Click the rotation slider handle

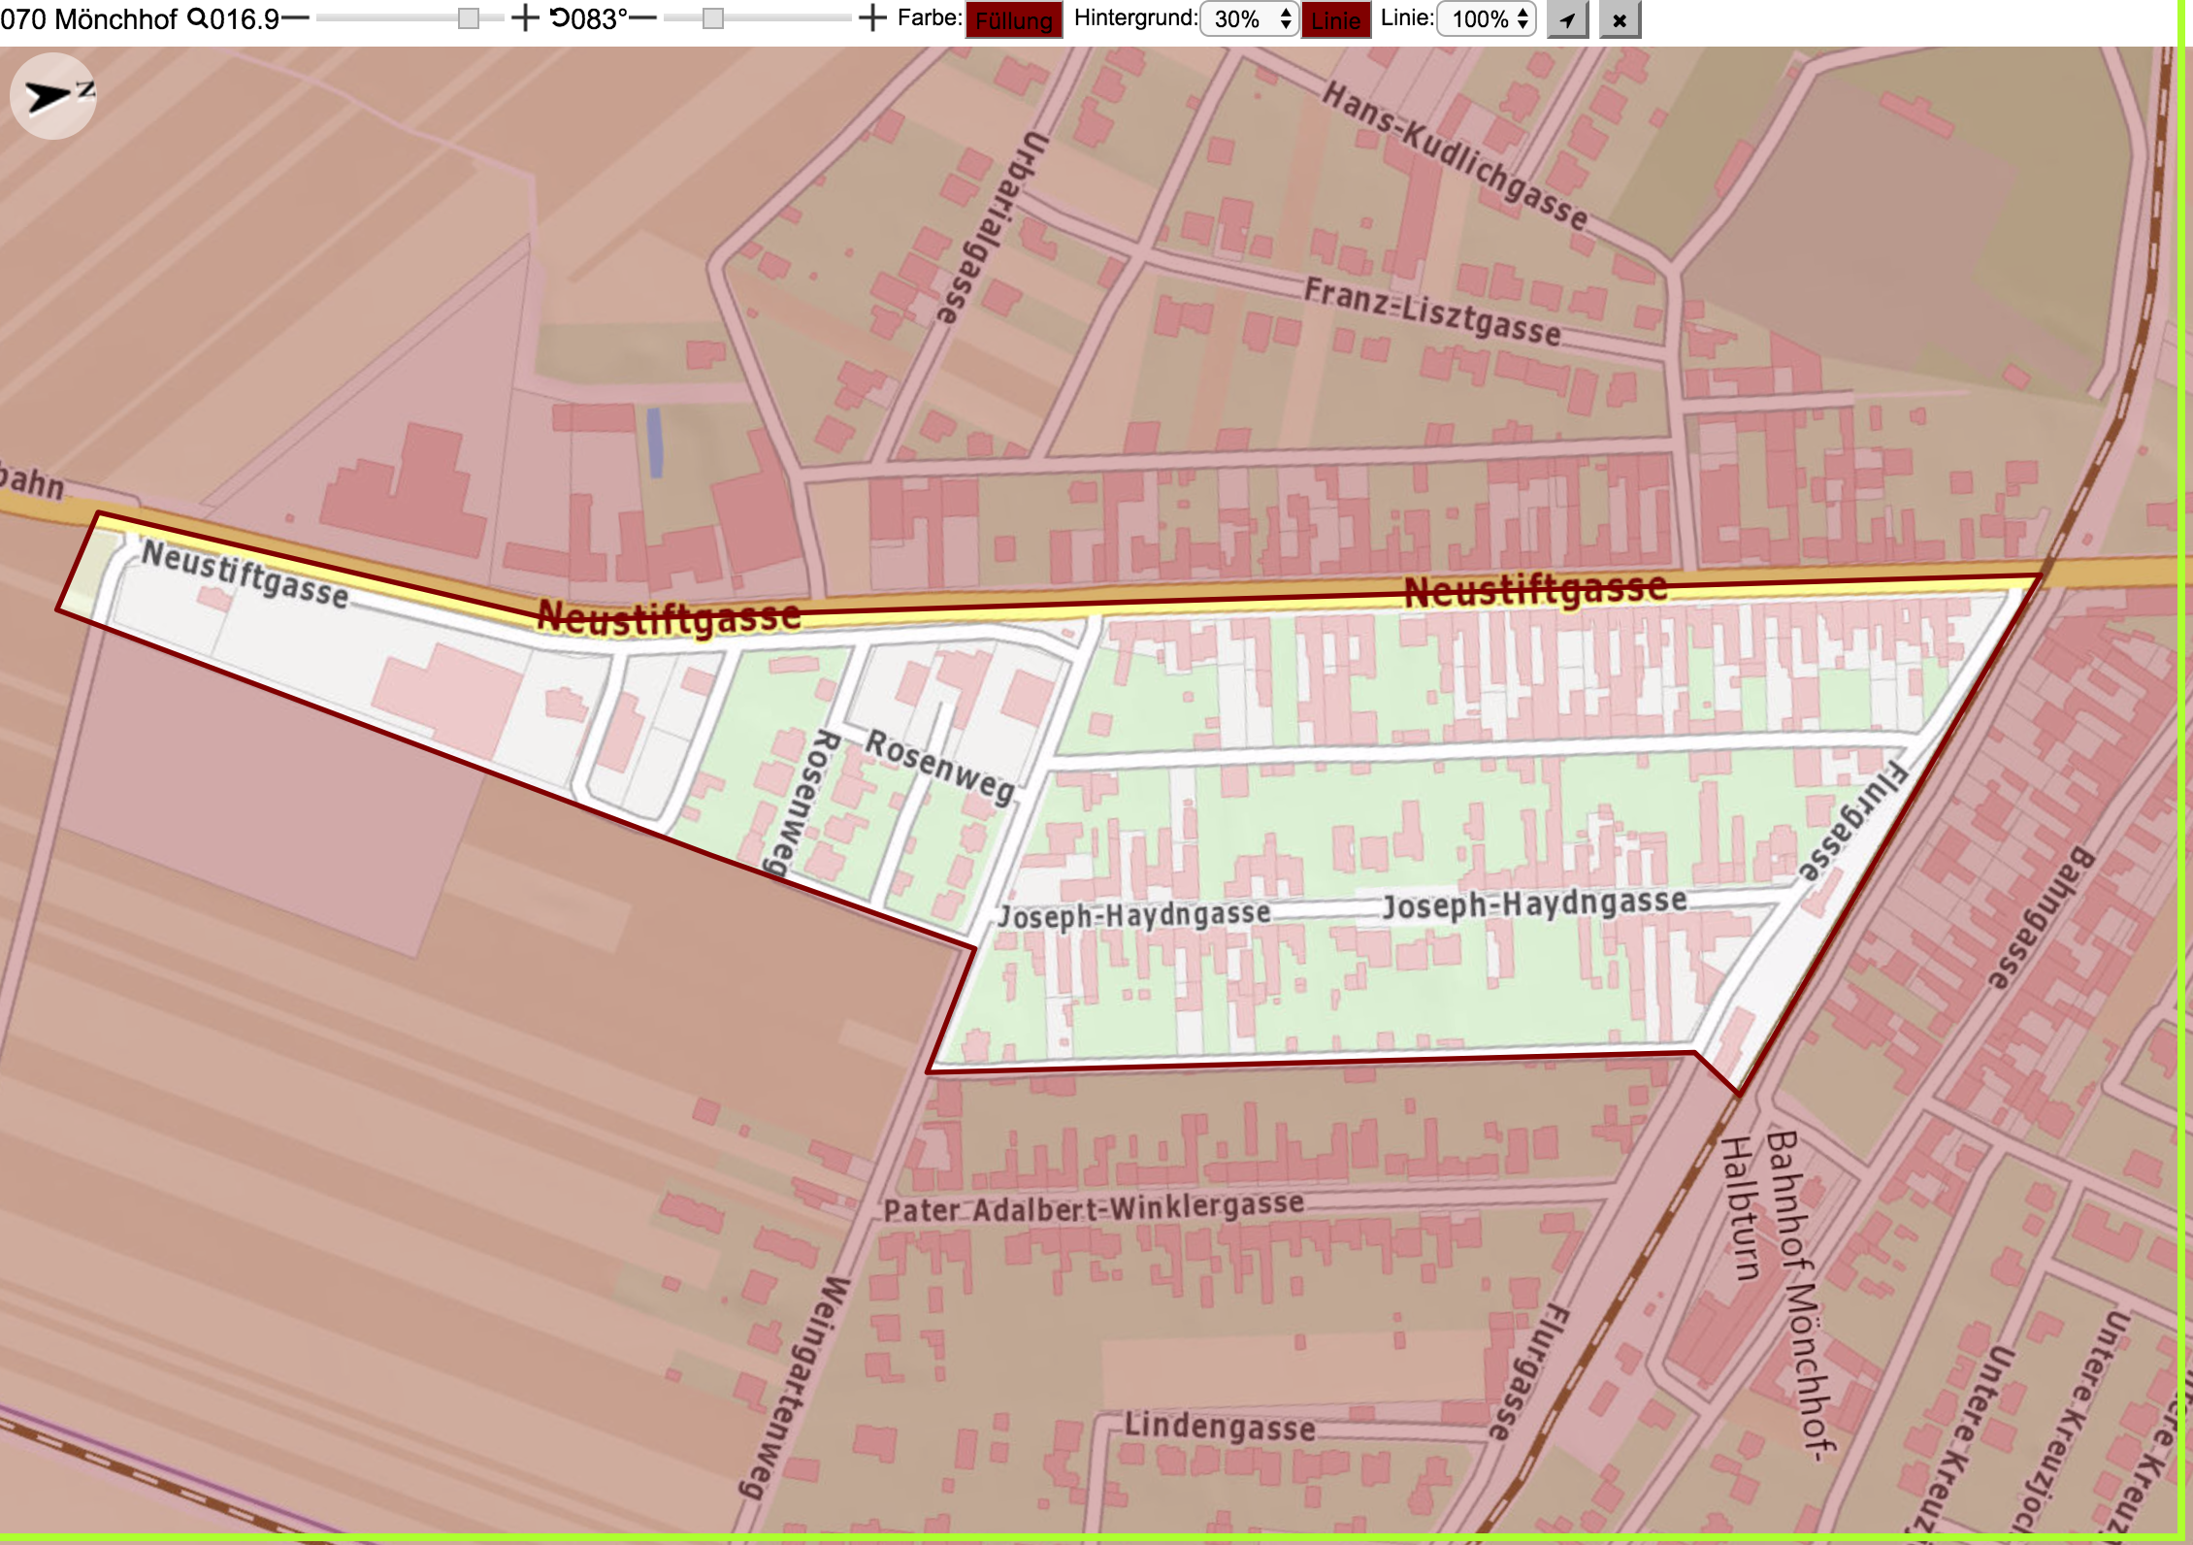pyautogui.click(x=713, y=18)
